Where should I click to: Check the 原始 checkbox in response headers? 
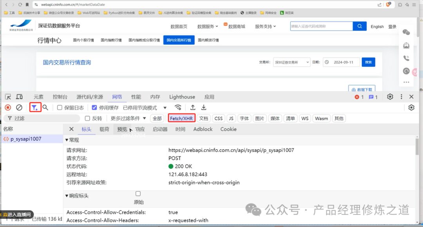tap(138, 194)
